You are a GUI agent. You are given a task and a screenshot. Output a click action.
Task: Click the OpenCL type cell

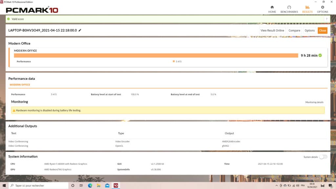pyautogui.click(x=119, y=146)
